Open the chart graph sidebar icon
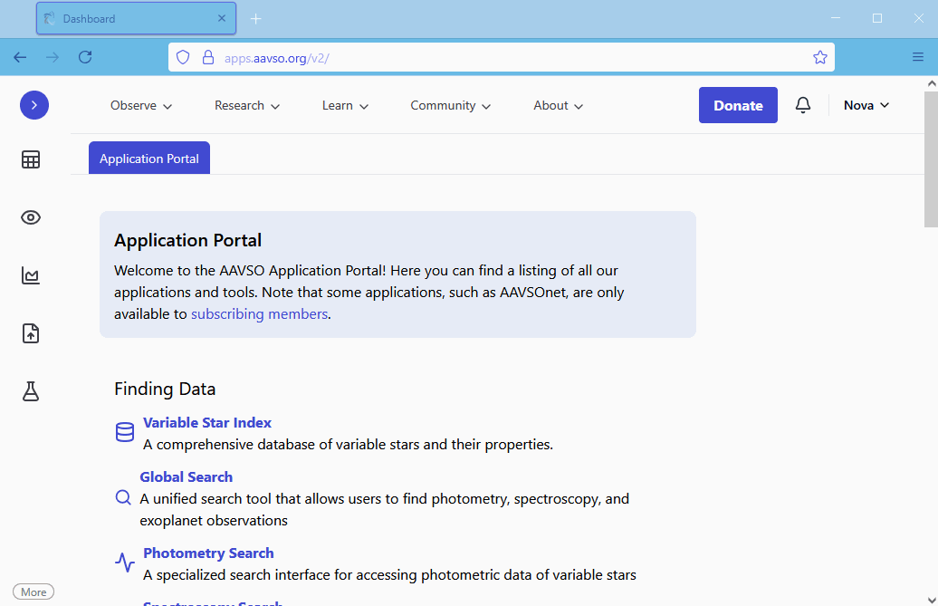The width and height of the screenshot is (938, 606). (x=31, y=275)
